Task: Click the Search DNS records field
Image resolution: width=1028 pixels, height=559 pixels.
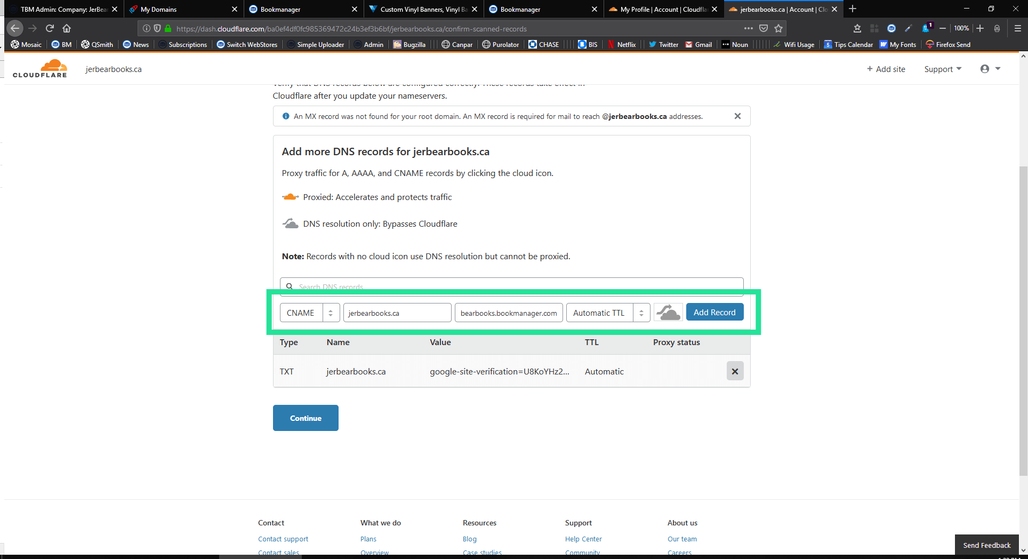Action: 512,285
